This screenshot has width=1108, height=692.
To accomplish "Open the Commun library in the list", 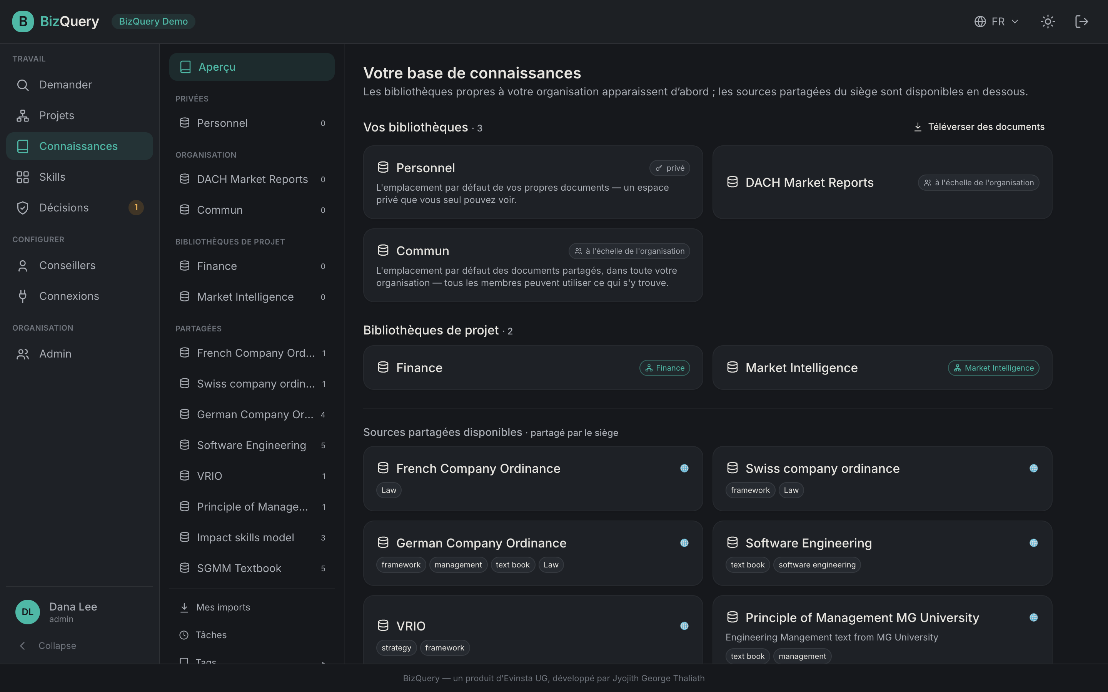I will (x=252, y=210).
